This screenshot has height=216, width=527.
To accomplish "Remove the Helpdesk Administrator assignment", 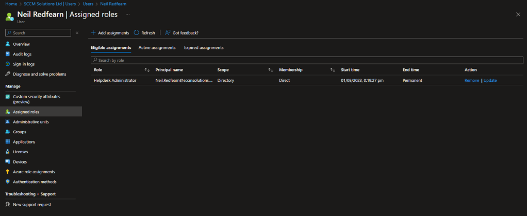I will tap(471, 81).
